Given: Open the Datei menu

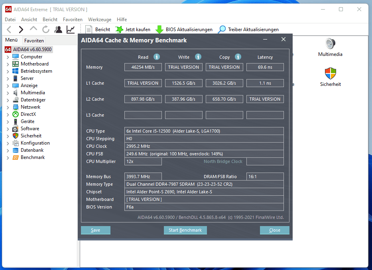Looking at the screenshot, I should click(x=10, y=20).
